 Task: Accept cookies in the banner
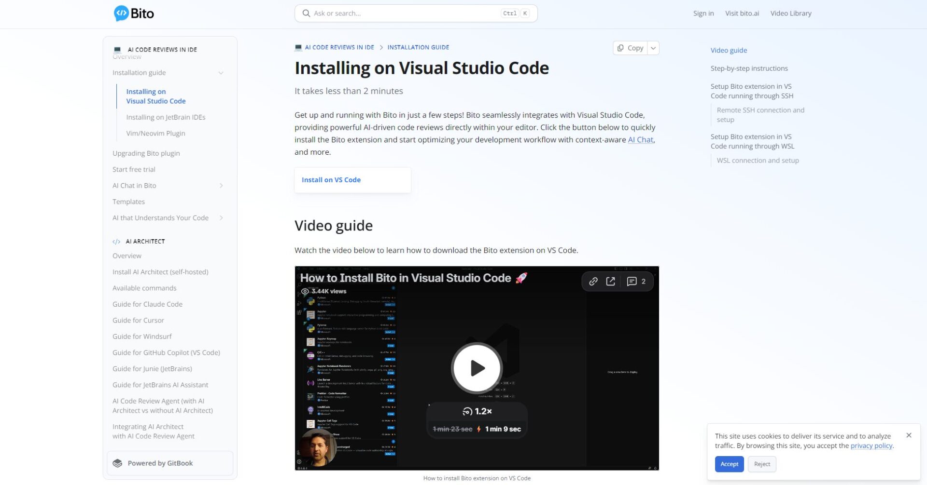pyautogui.click(x=729, y=464)
